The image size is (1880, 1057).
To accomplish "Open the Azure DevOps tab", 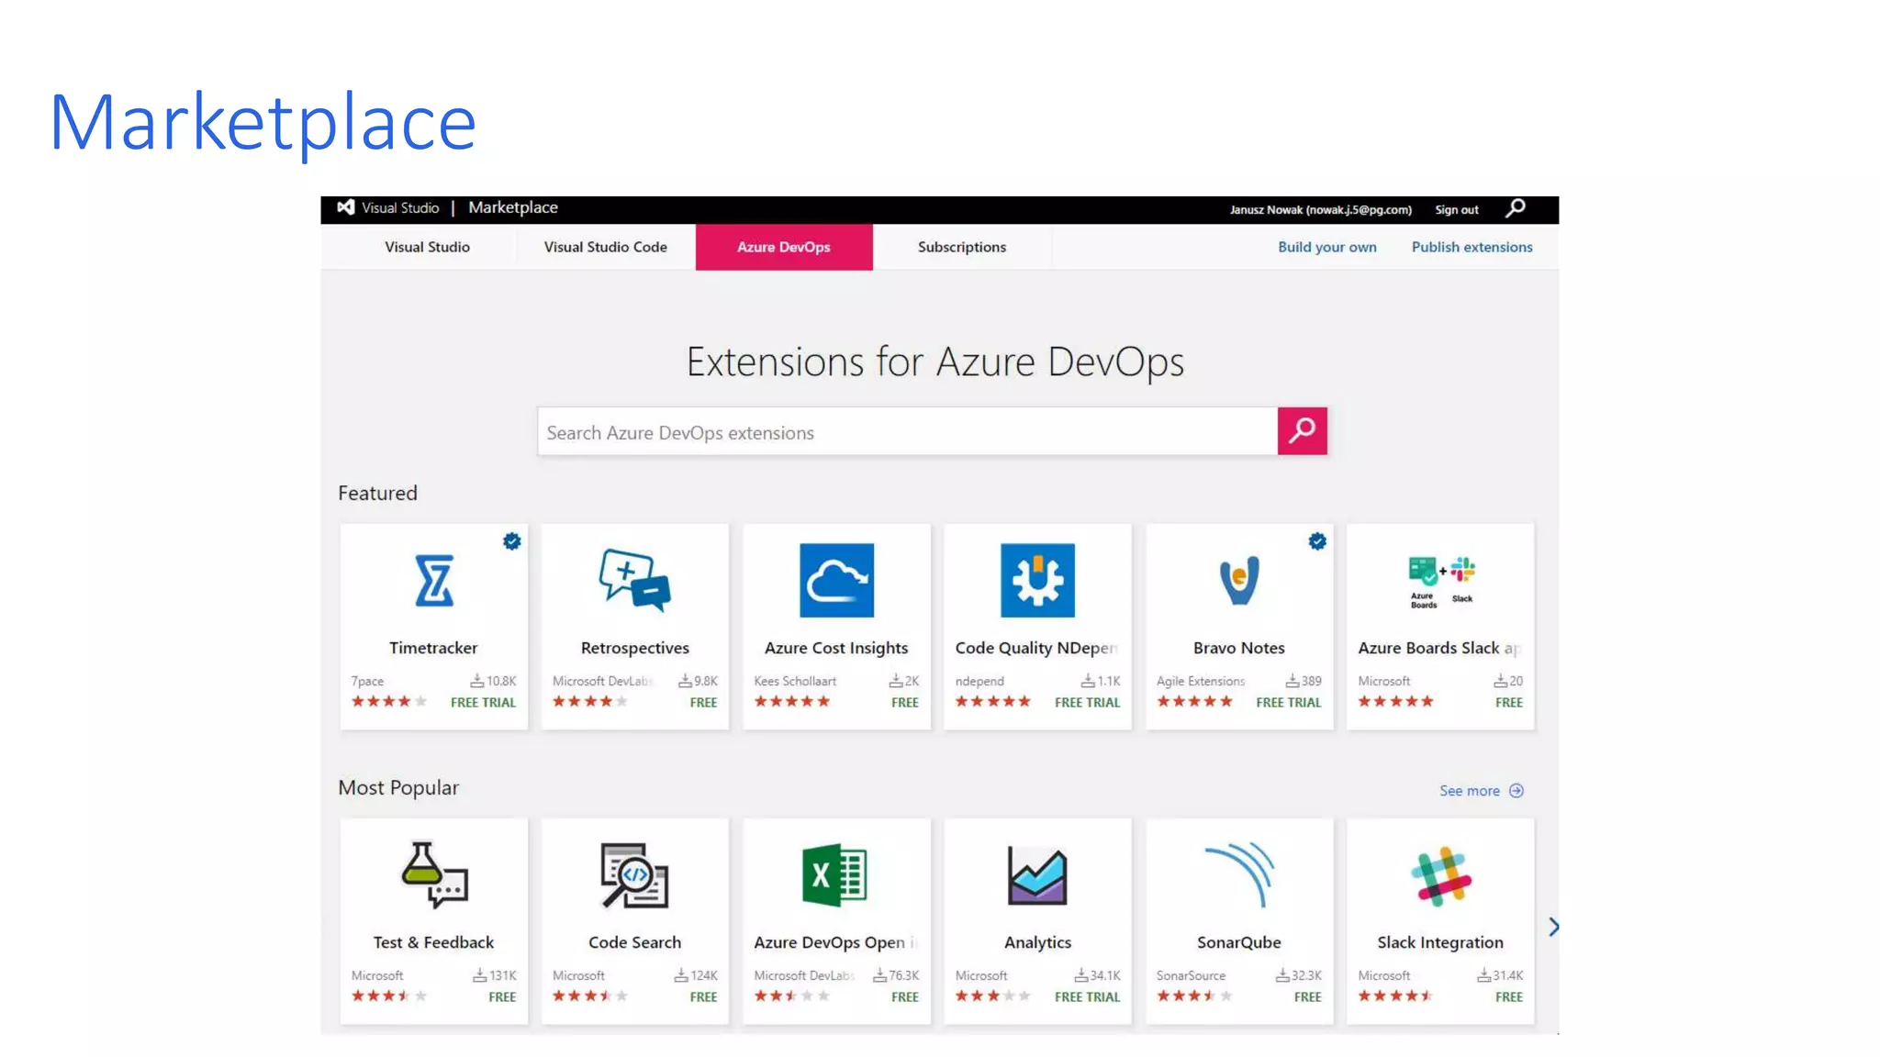I will coord(783,247).
